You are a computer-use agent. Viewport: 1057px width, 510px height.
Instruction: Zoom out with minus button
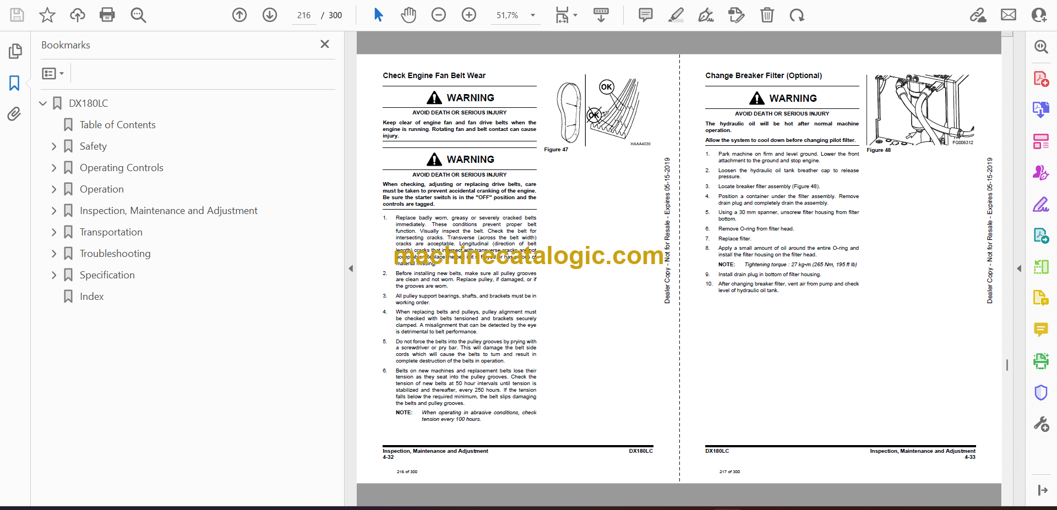click(439, 15)
